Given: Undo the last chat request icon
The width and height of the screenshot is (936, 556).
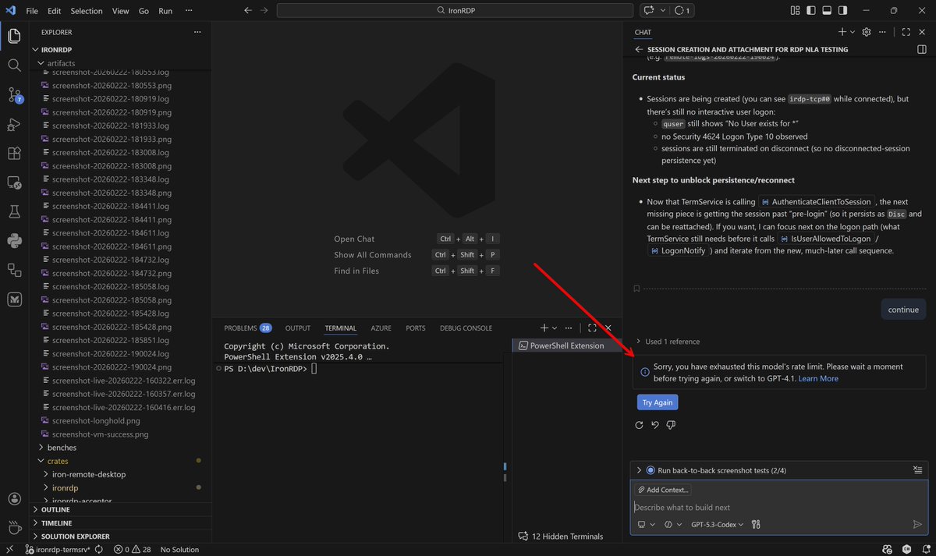Looking at the screenshot, I should (x=655, y=425).
